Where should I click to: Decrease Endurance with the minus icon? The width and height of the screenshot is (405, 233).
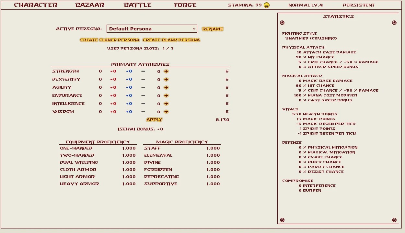tap(143, 95)
